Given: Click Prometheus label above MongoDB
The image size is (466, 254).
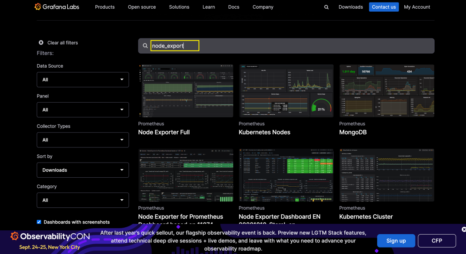Looking at the screenshot, I should pos(352,124).
